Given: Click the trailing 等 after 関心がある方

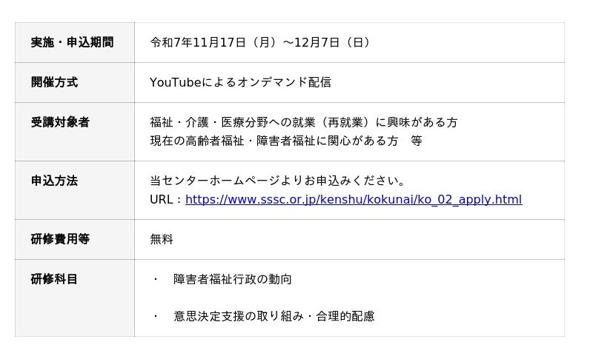Looking at the screenshot, I should (x=416, y=141).
